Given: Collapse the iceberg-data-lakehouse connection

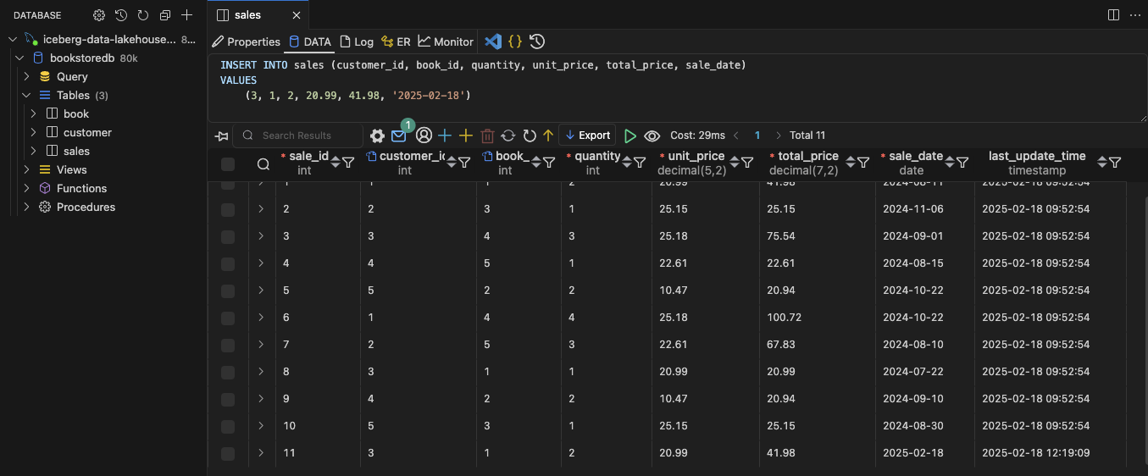Looking at the screenshot, I should coord(13,39).
